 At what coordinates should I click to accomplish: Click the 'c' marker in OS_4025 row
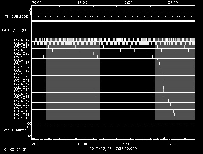click(x=158, y=60)
